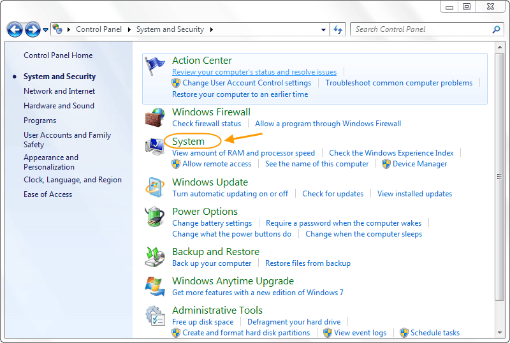510x343 pixels.
Task: Open Device Manager link
Action: click(x=420, y=164)
